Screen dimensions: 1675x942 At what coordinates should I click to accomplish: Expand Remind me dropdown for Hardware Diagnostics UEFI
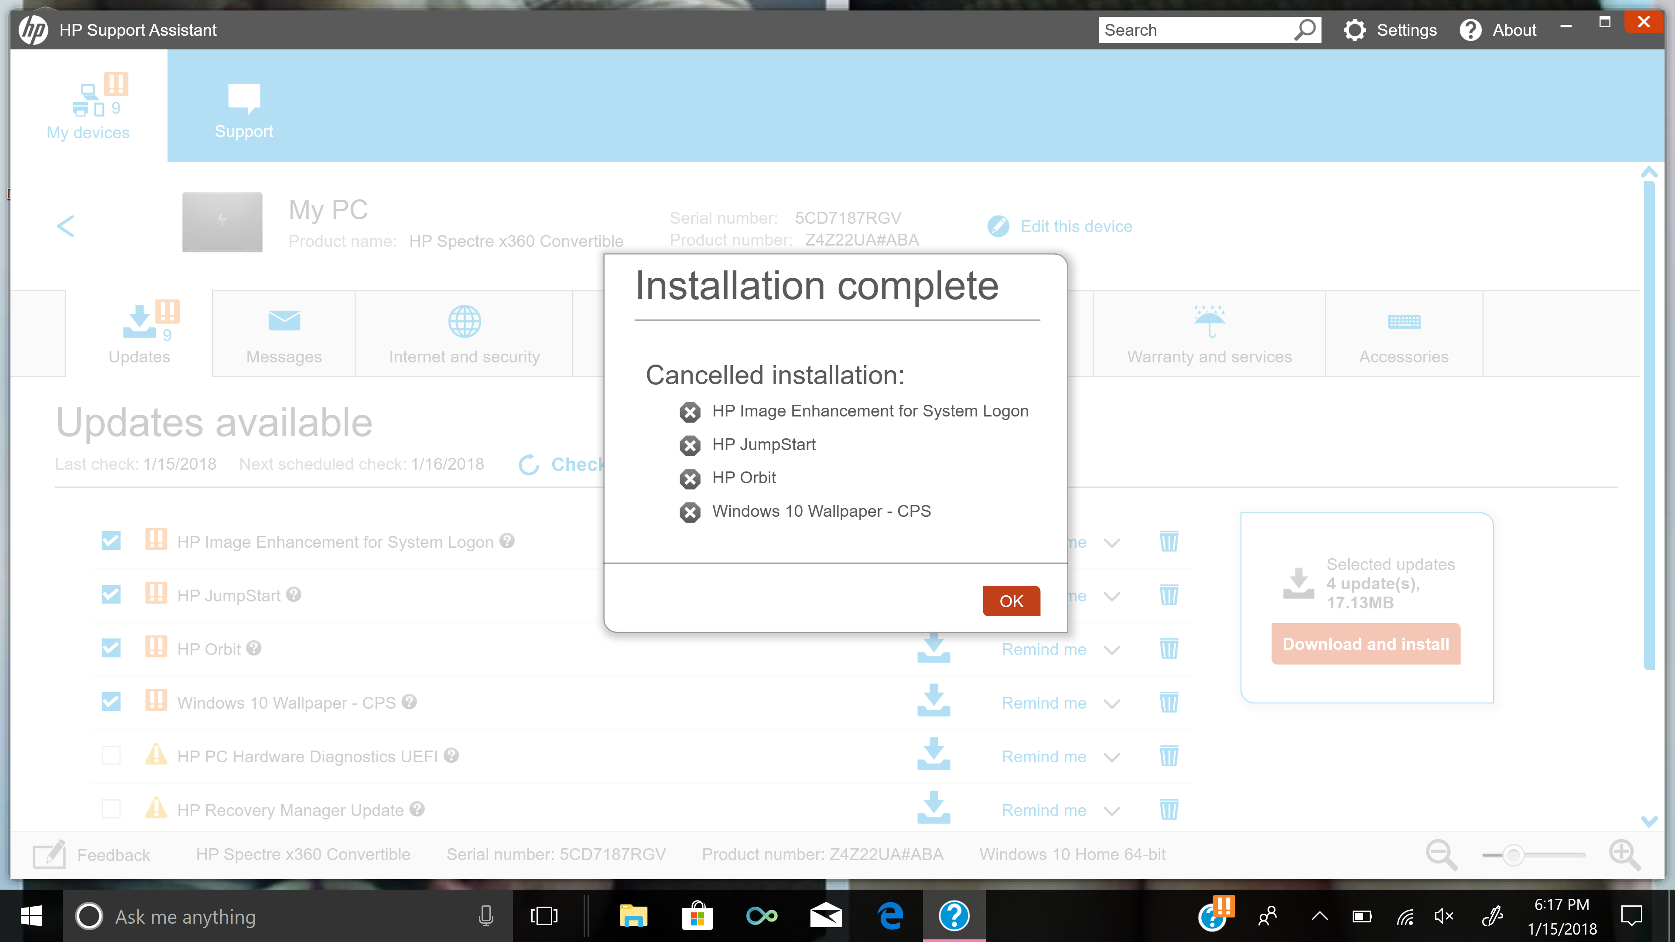(1112, 758)
